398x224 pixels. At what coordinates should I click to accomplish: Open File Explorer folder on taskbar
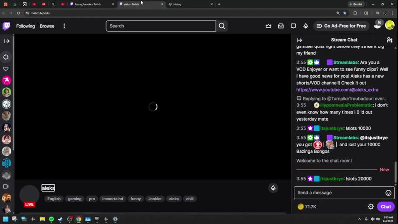pyautogui.click(x=42, y=219)
